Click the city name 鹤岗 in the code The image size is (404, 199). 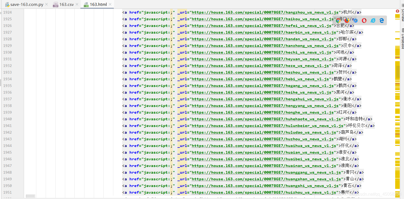[x=343, y=86]
